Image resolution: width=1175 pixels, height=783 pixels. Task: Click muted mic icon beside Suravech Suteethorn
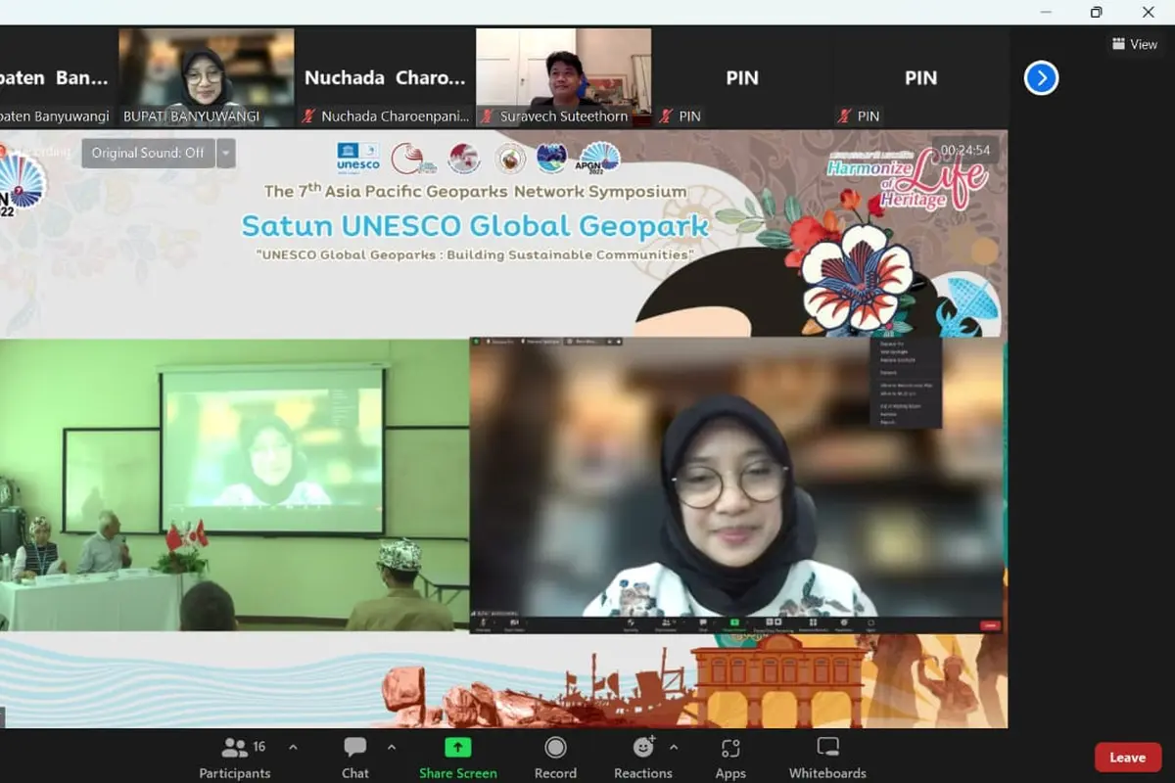pyautogui.click(x=488, y=115)
